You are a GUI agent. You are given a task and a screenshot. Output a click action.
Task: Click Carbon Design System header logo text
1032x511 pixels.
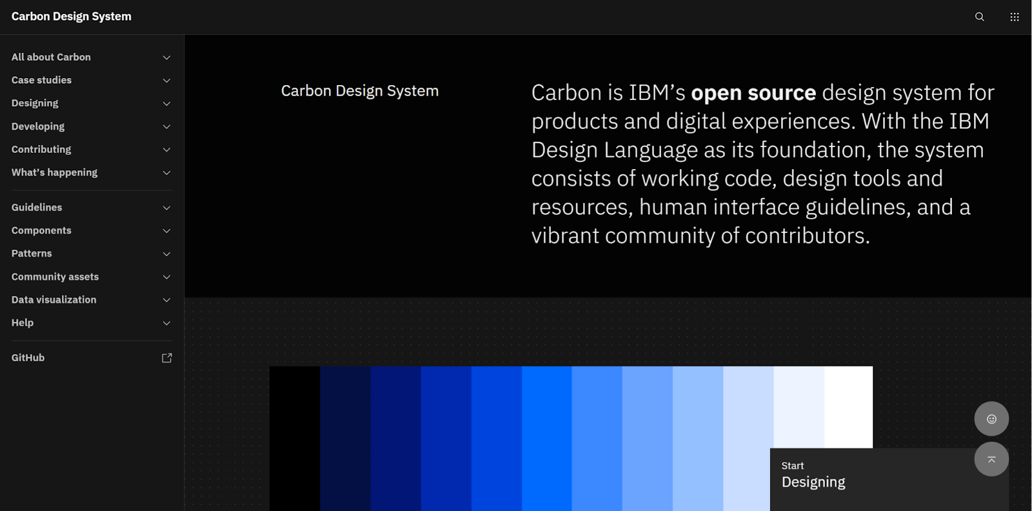pos(71,17)
